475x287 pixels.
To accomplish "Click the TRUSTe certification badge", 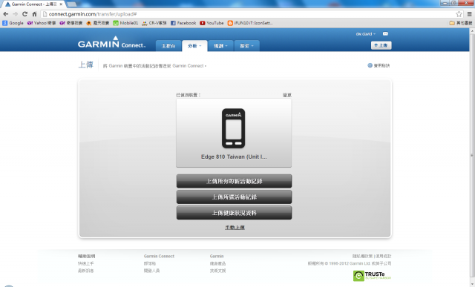I will tap(372, 275).
